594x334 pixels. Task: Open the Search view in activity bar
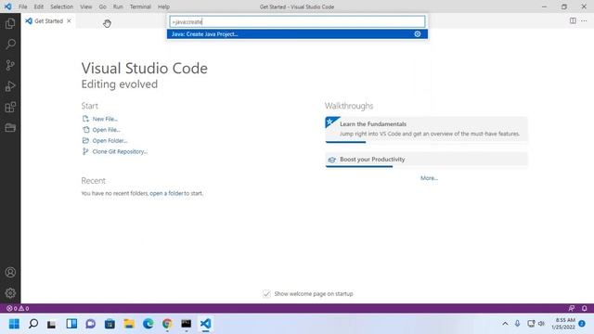[10, 45]
